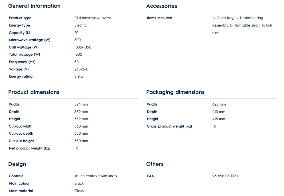Click the Design section heading
The height and width of the screenshot is (196, 284).
pyautogui.click(x=17, y=164)
